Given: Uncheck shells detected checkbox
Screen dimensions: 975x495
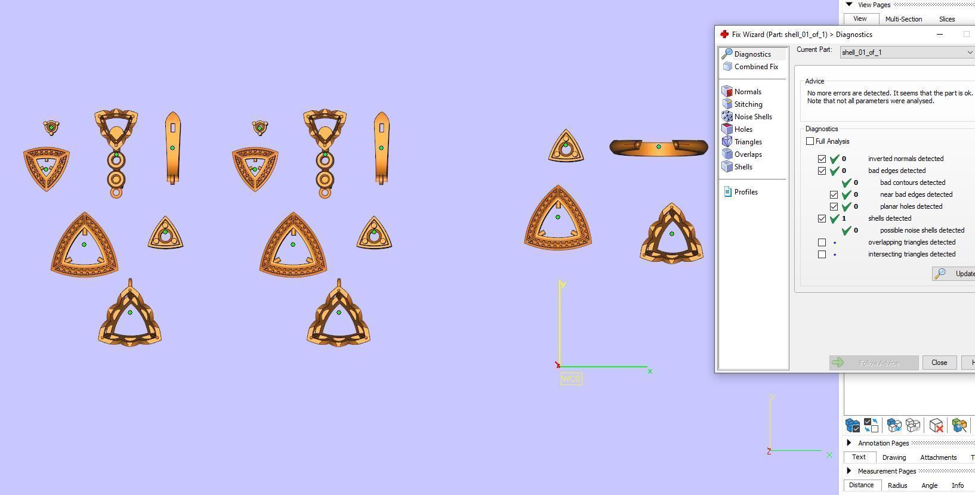Looking at the screenshot, I should point(822,219).
